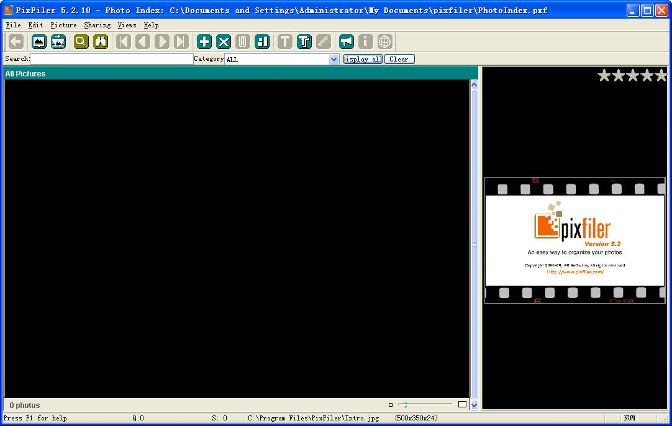Click the Clear button
Screen dimensions: 672x426
399,59
